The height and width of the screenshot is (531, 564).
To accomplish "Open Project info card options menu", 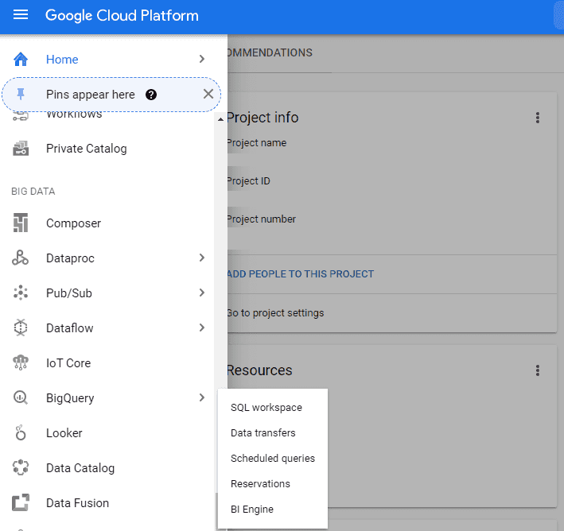I will point(538,118).
